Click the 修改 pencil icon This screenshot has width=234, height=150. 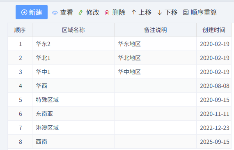pos(81,13)
